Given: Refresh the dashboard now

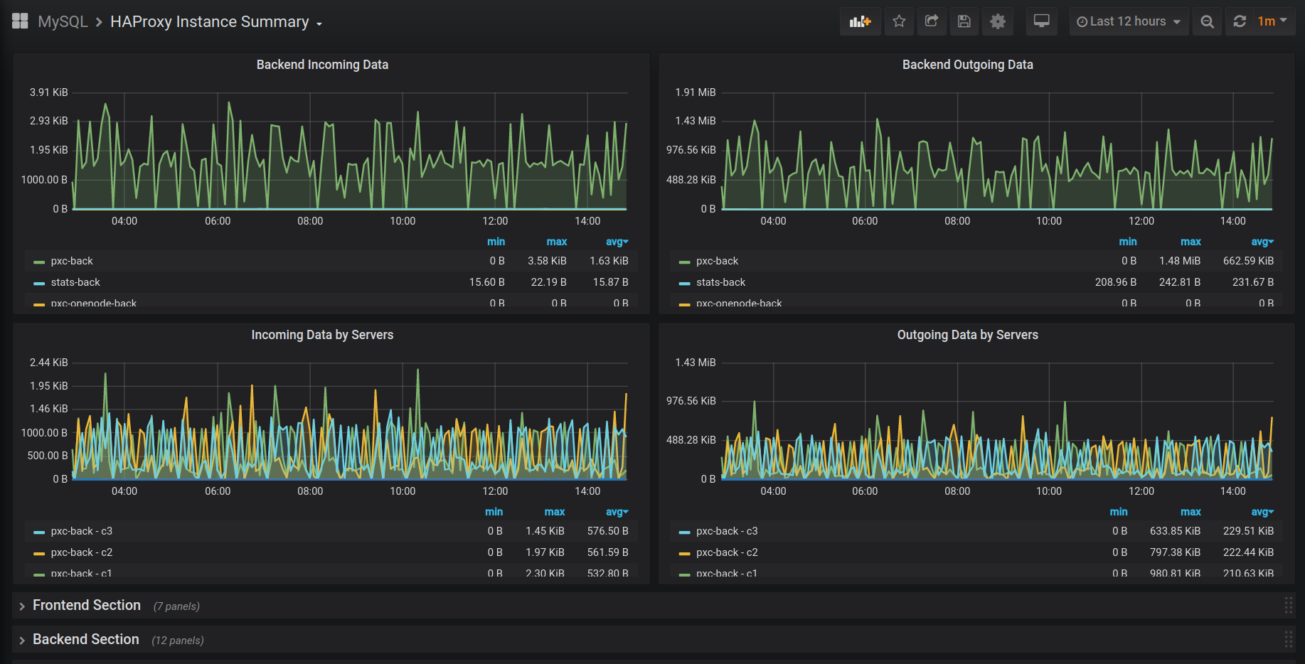Looking at the screenshot, I should 1240,21.
